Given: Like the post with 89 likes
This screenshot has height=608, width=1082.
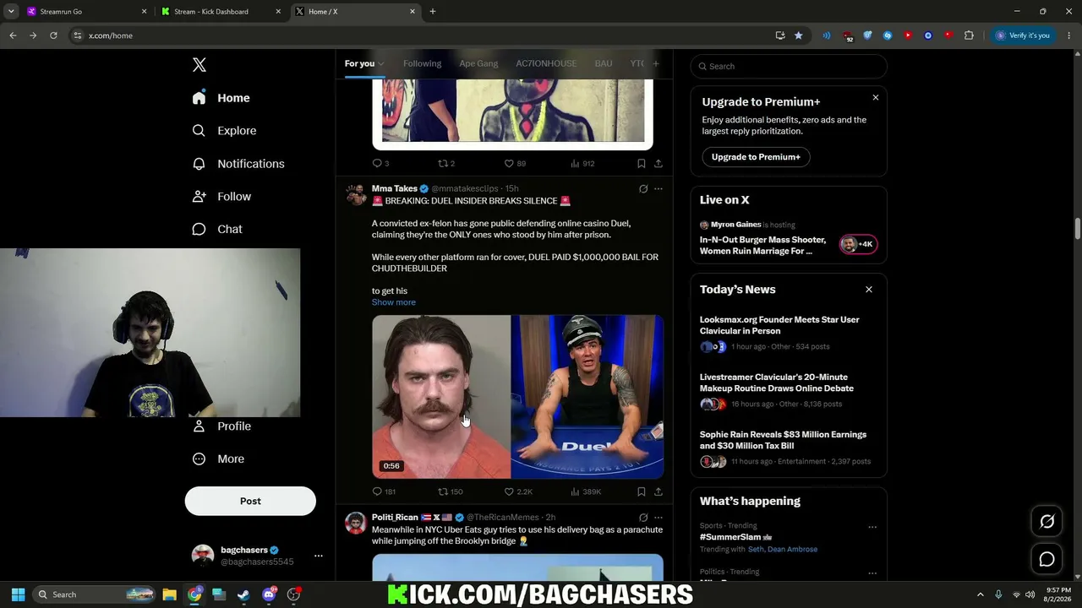Looking at the screenshot, I should (515, 163).
